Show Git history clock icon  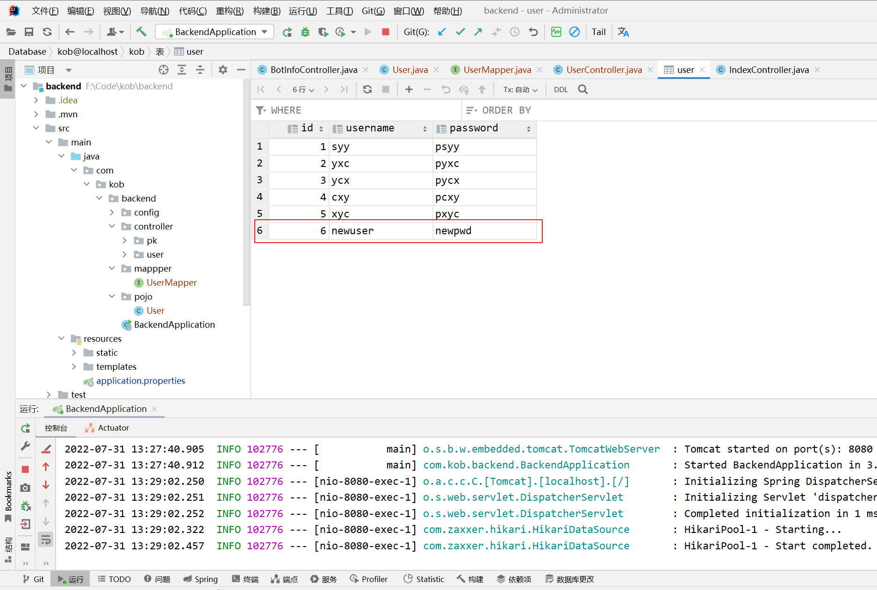(x=515, y=32)
